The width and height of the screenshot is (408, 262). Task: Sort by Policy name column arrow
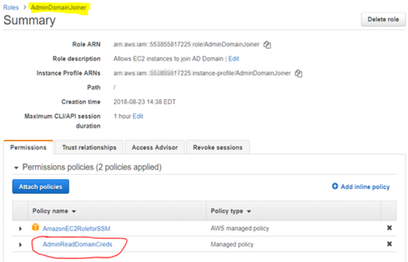(x=74, y=212)
